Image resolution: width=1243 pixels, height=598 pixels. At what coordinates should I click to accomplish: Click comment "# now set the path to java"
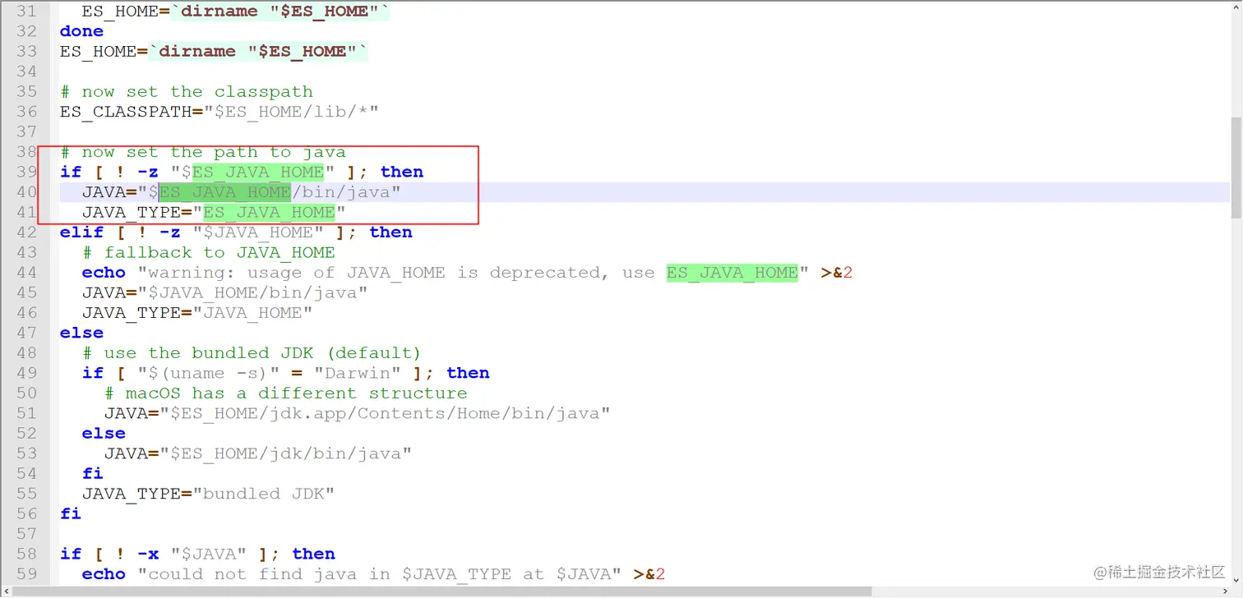point(203,152)
